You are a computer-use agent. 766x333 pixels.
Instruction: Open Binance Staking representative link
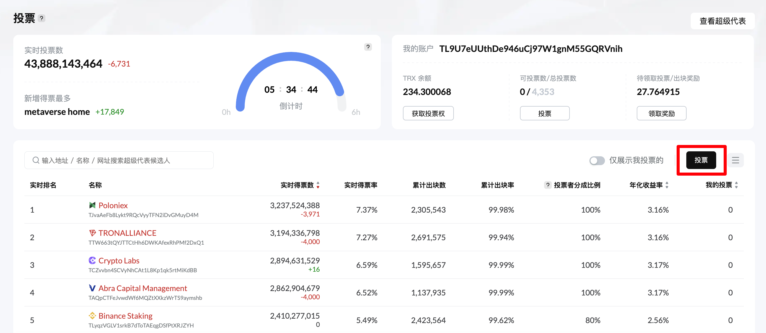click(125, 316)
